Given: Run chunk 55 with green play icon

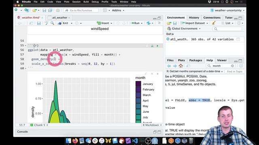Looking at the screenshot, I should click(157, 46).
